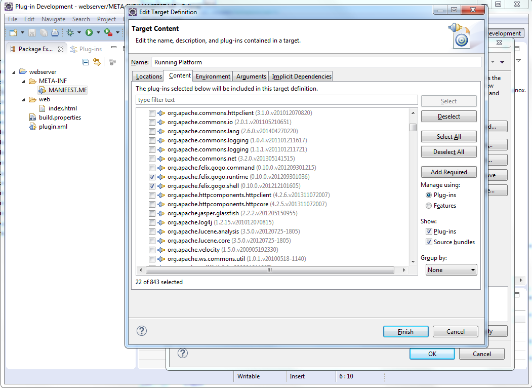Collapse the META-INF folder node
Image resolution: width=532 pixels, height=388 pixels.
coord(23,81)
